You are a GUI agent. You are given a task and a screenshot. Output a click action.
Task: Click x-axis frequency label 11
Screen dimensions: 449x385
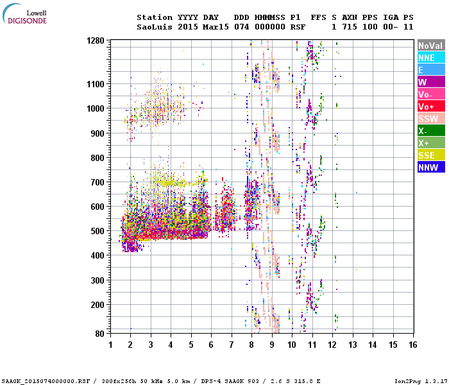[312, 345]
